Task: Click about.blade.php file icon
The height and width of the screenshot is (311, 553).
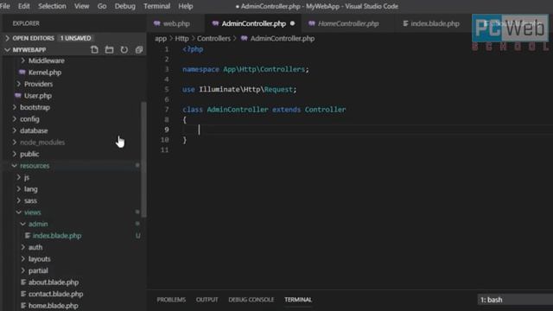Action: pos(23,282)
